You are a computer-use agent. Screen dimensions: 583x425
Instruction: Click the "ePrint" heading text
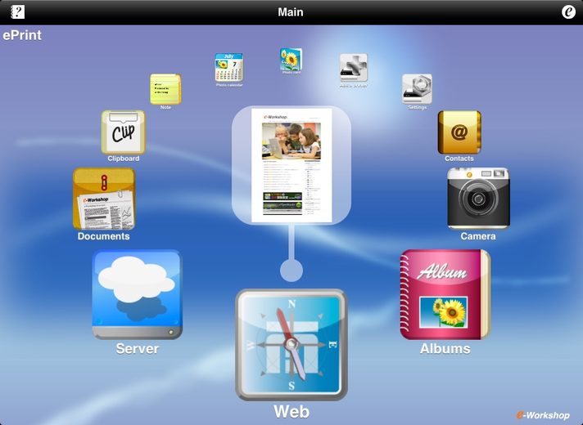[22, 35]
